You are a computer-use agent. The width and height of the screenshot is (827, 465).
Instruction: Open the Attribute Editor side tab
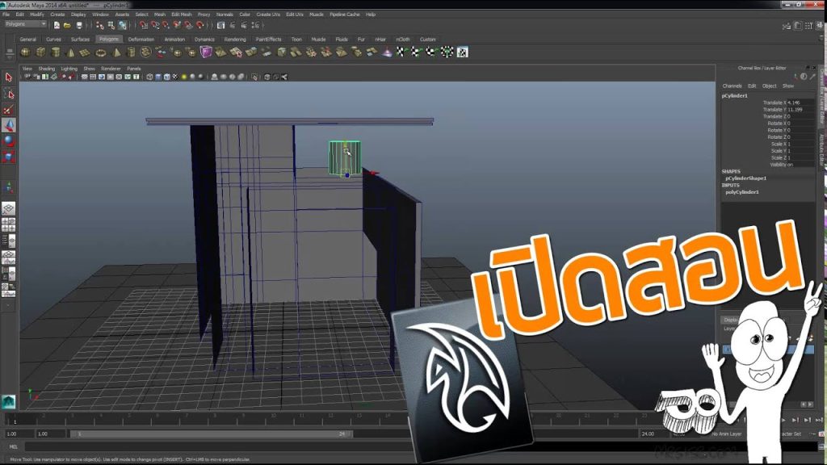(x=821, y=150)
